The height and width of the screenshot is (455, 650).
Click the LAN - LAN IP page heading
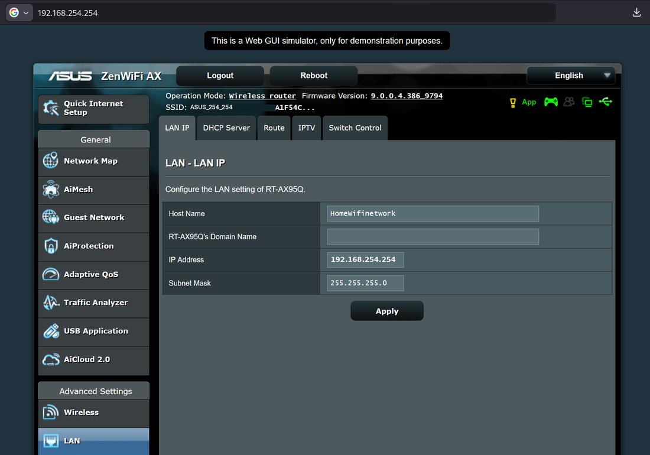[195, 163]
